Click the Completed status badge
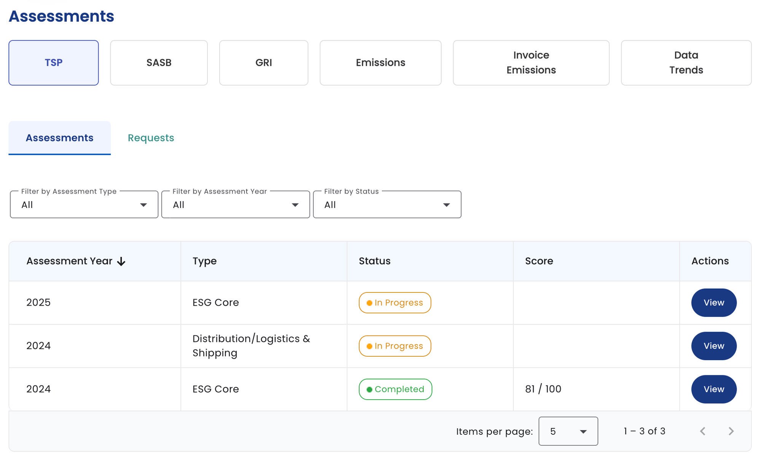Image resolution: width=761 pixels, height=467 pixels. [x=395, y=389]
